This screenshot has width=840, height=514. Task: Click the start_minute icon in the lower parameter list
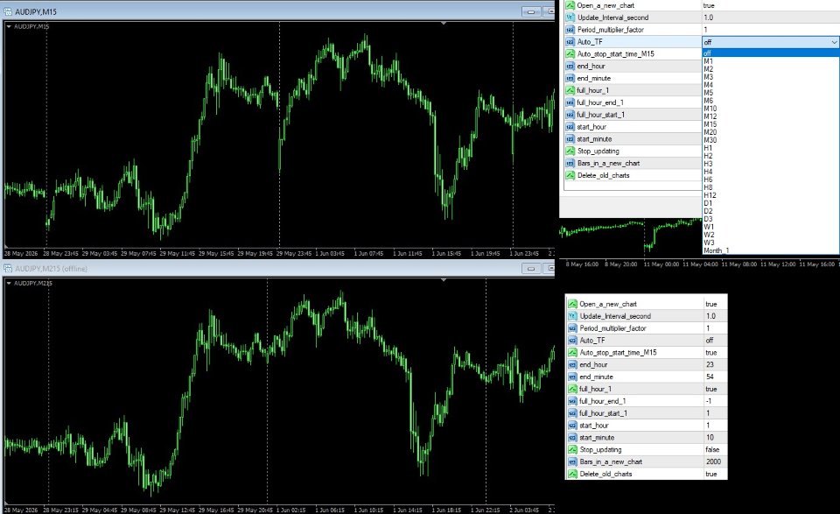coord(572,437)
